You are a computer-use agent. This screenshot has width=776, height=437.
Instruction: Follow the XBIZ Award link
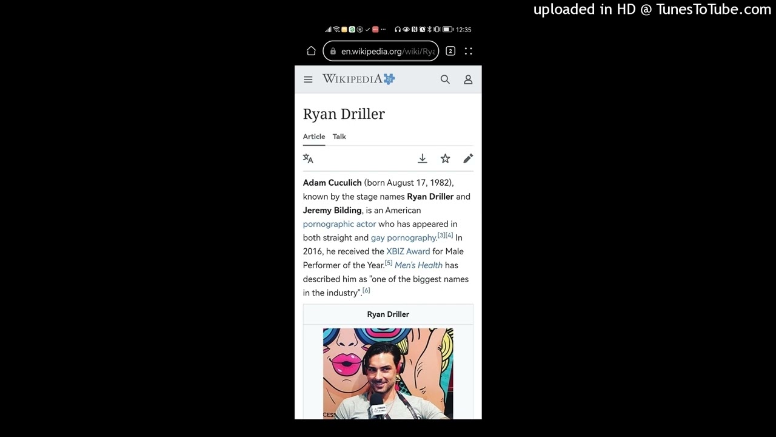[x=408, y=251]
